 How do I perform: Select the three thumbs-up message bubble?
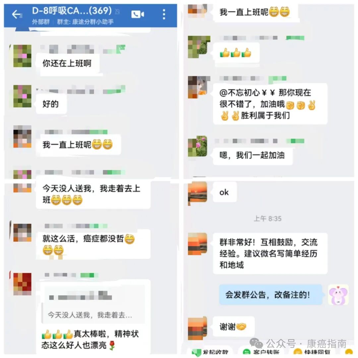point(236,53)
